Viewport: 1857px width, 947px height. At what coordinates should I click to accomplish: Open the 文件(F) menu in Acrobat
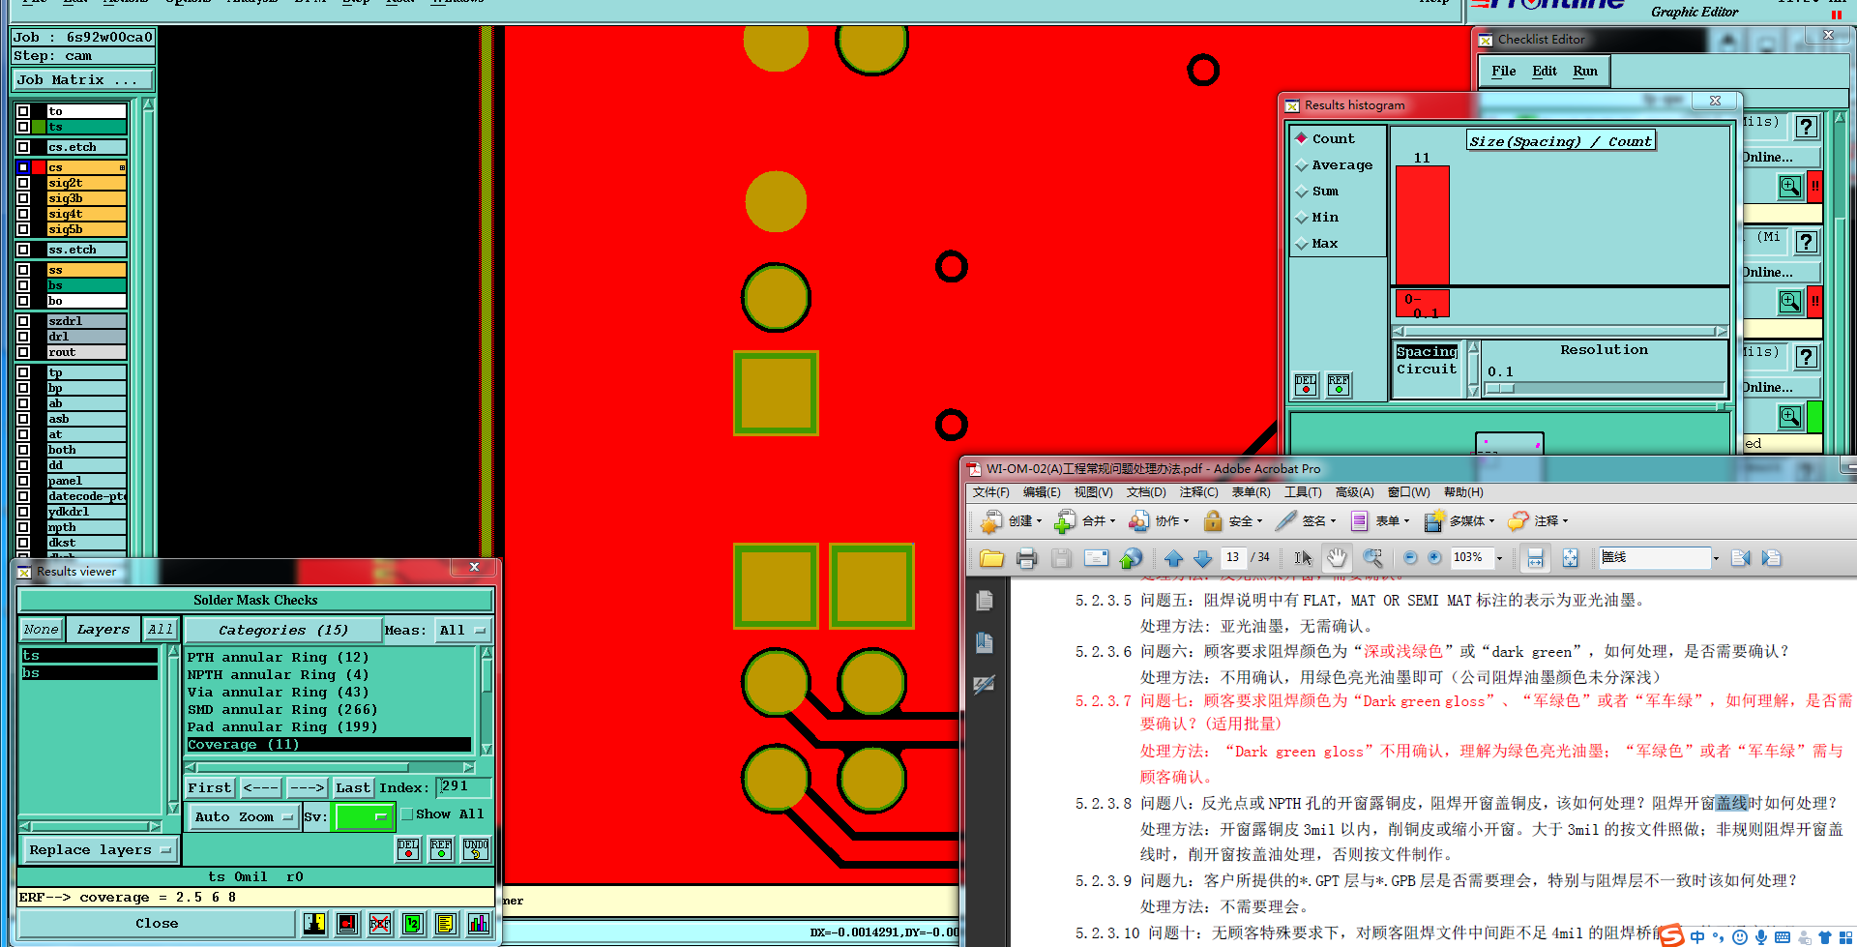click(991, 492)
